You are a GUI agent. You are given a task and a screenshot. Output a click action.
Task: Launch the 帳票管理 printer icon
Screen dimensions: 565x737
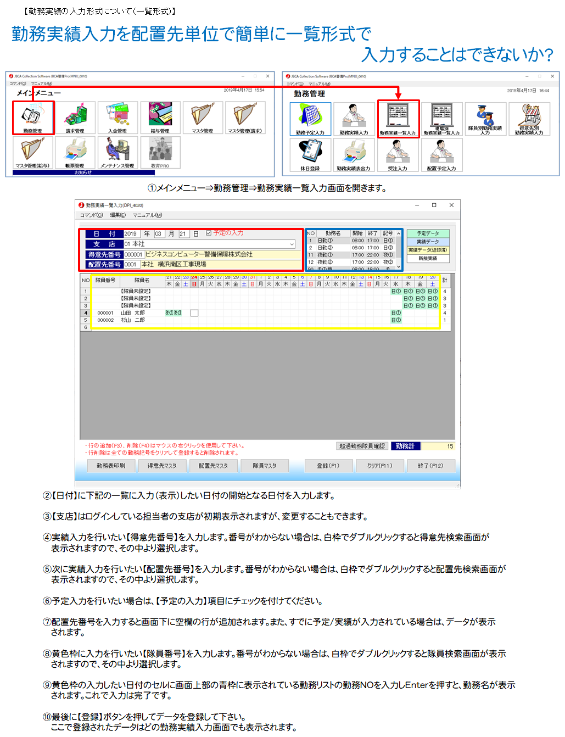click(75, 152)
